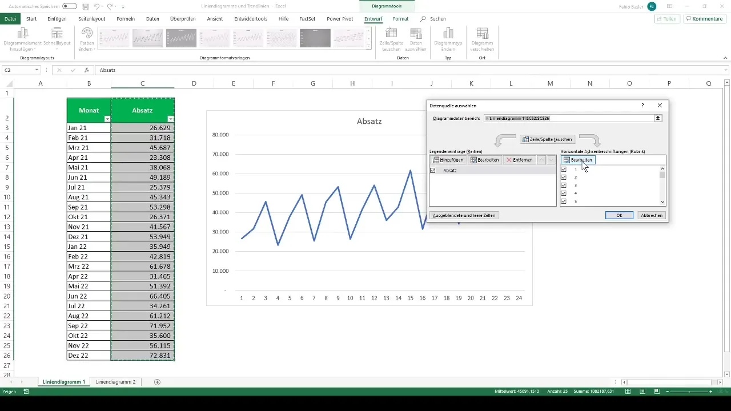Expand the formula bar chevron

tap(725, 70)
